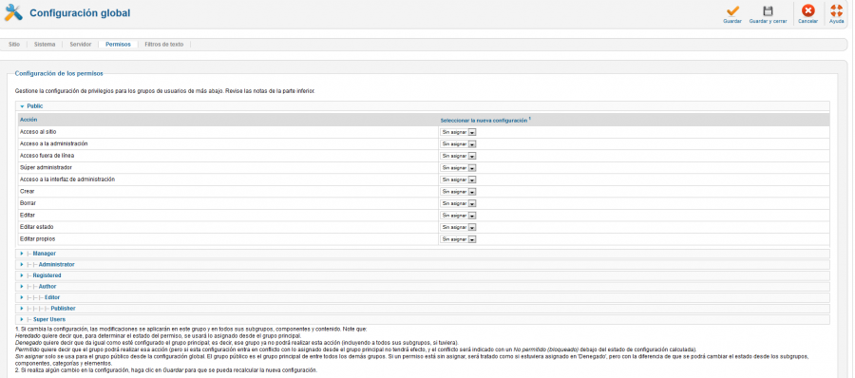Select the Permisos tab
The width and height of the screenshot is (855, 378).
[119, 45]
